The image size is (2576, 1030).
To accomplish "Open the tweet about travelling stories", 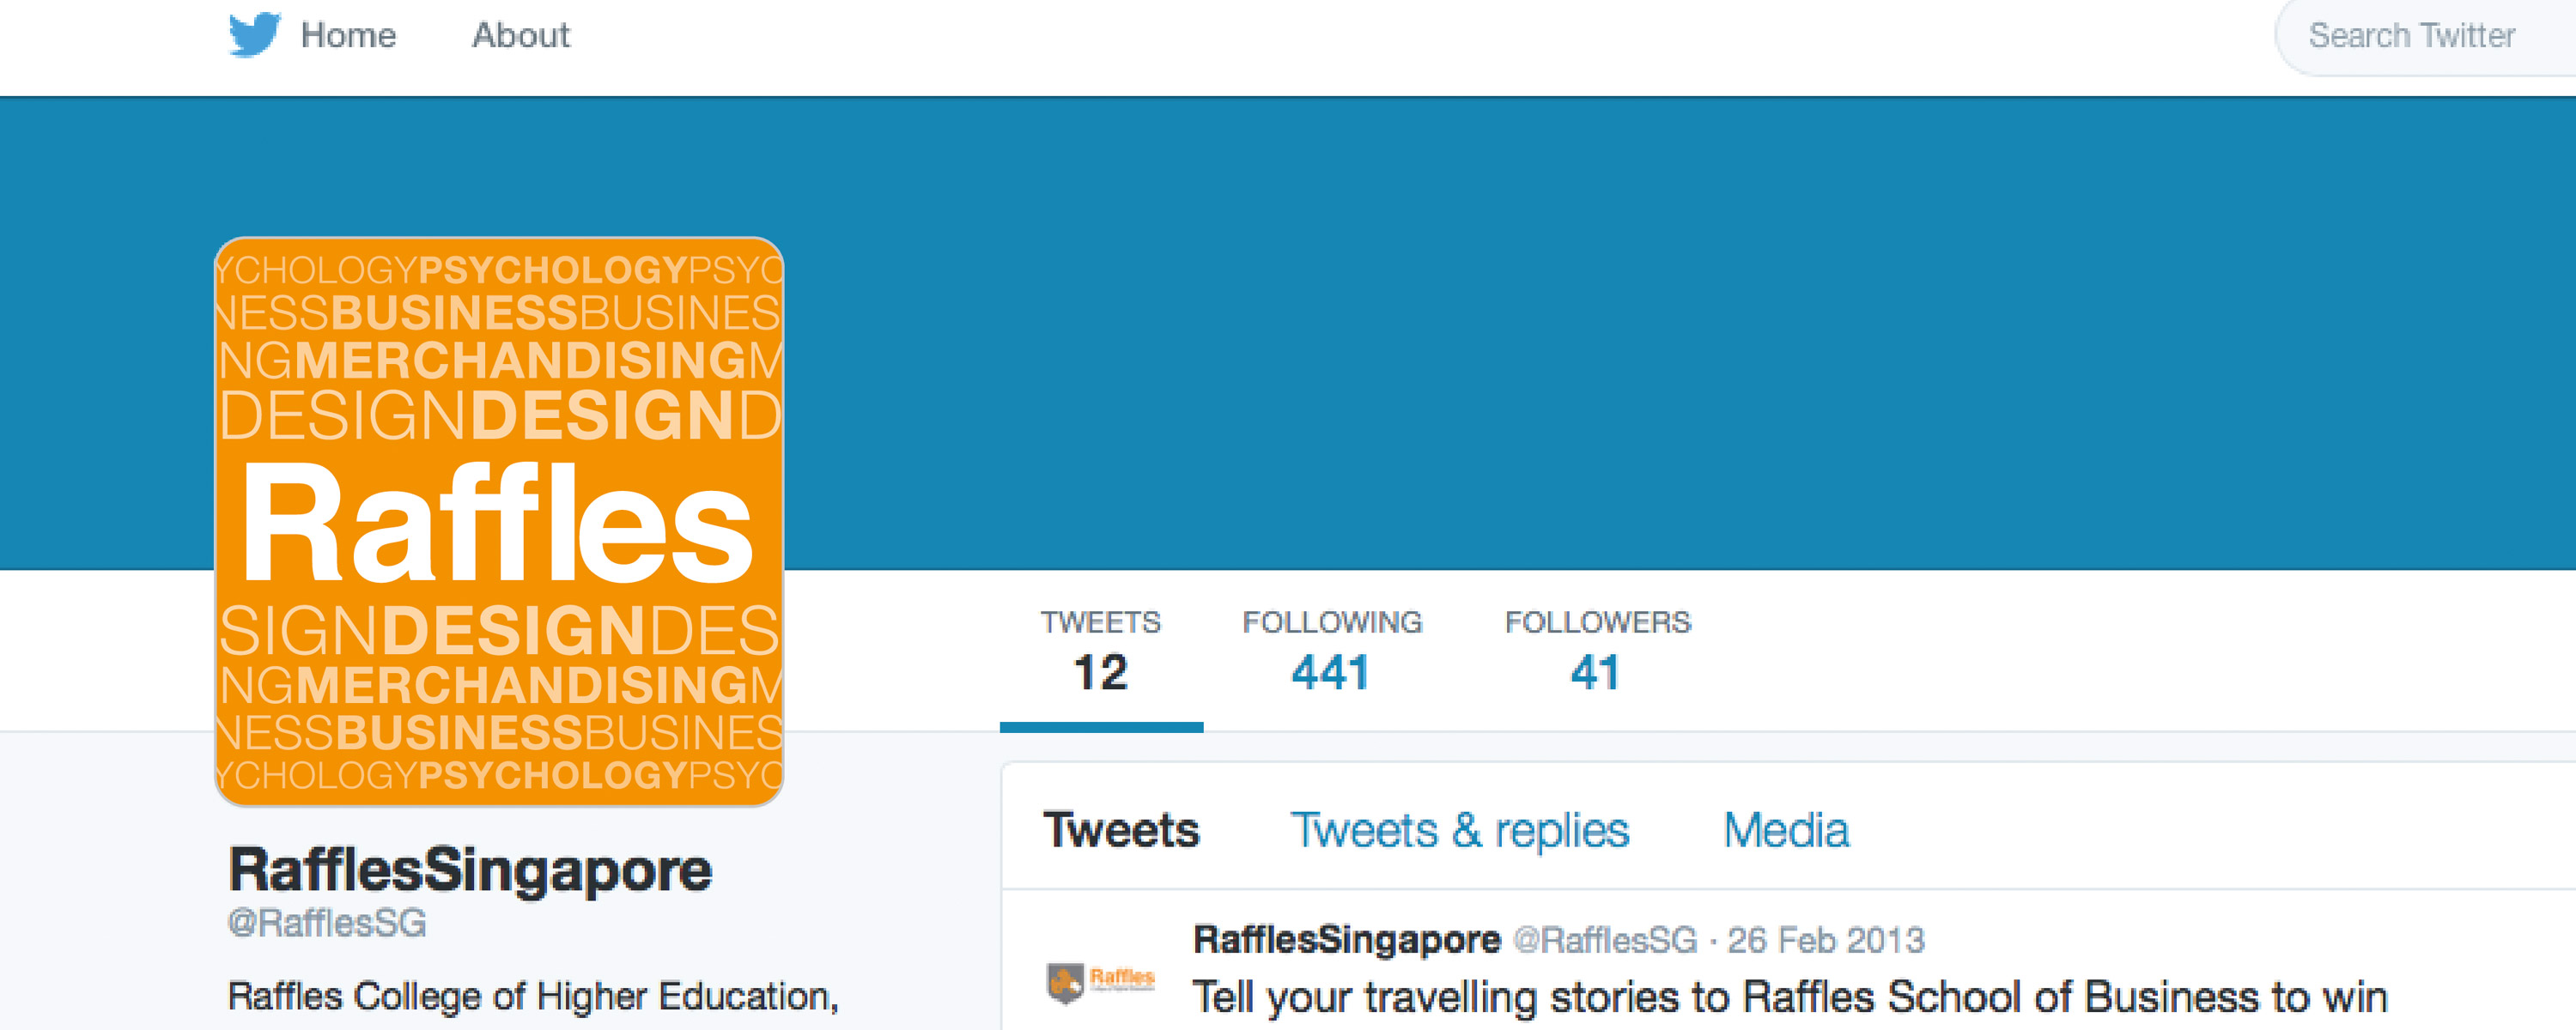I will coord(1790,997).
